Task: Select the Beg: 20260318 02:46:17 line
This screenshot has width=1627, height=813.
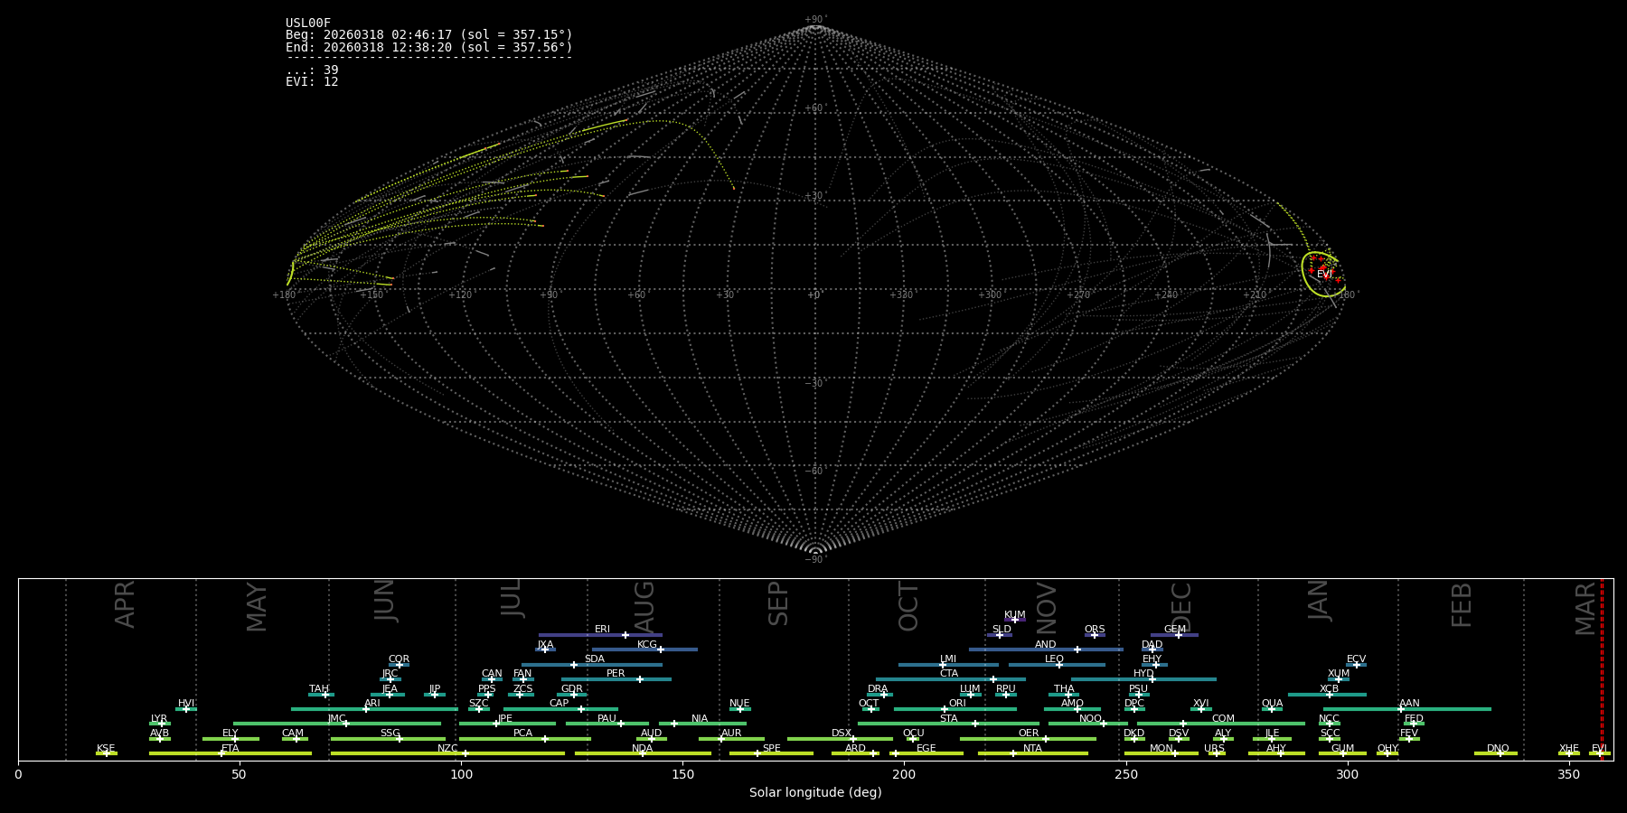Action: [x=429, y=35]
